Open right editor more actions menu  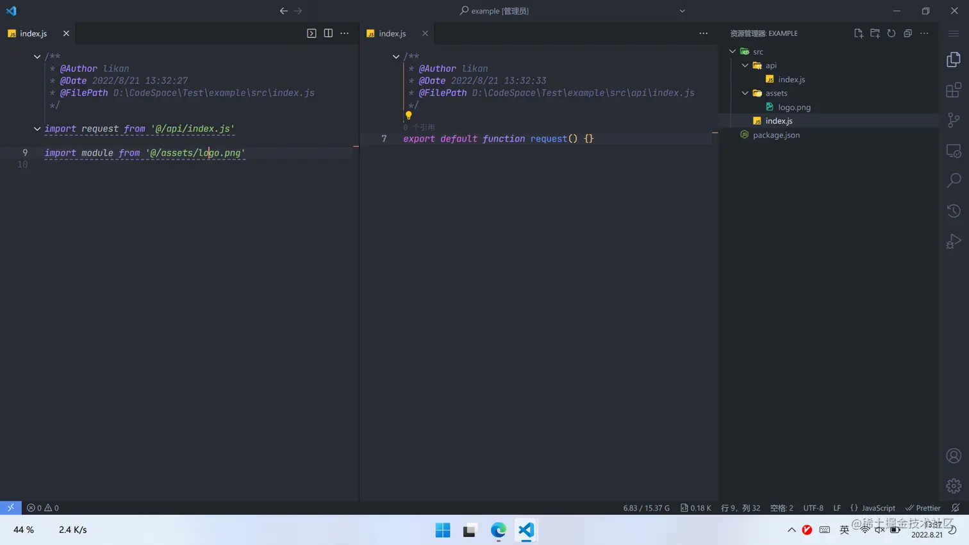[x=704, y=33]
